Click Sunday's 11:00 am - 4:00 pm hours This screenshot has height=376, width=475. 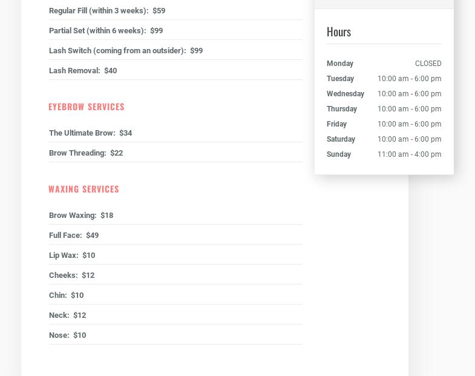[x=409, y=154]
